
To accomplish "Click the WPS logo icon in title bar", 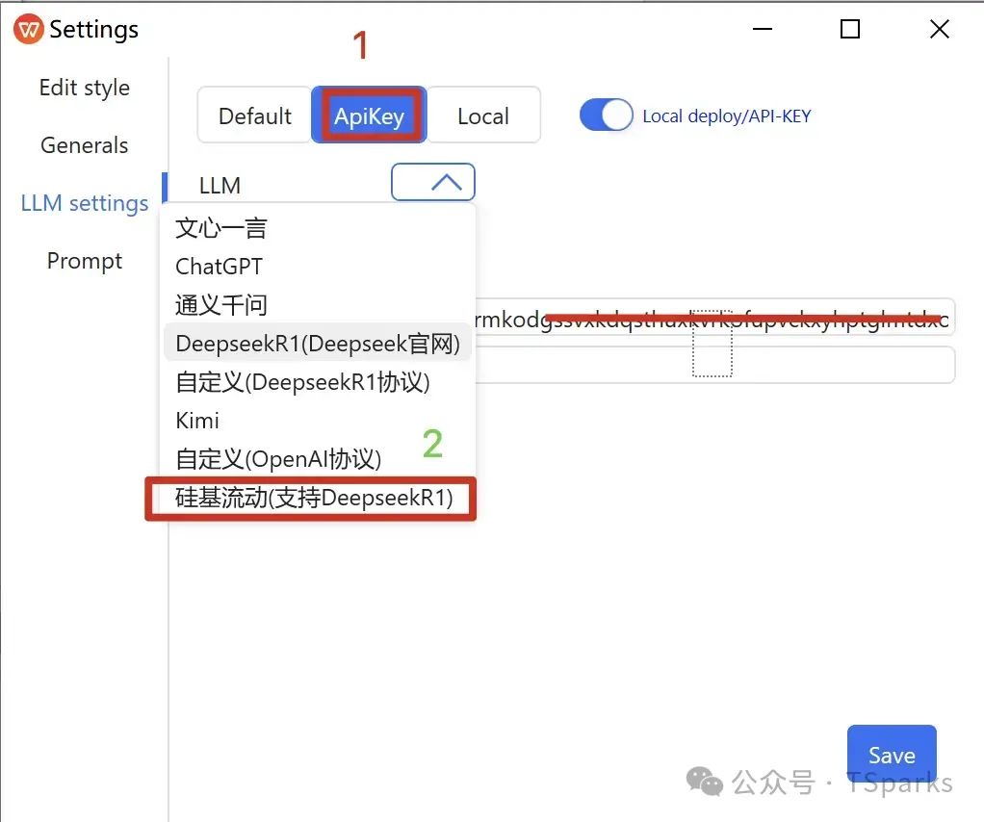I will 28,29.
